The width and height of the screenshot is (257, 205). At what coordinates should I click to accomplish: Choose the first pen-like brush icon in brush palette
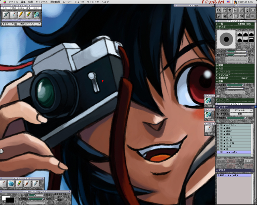tap(6, 15)
